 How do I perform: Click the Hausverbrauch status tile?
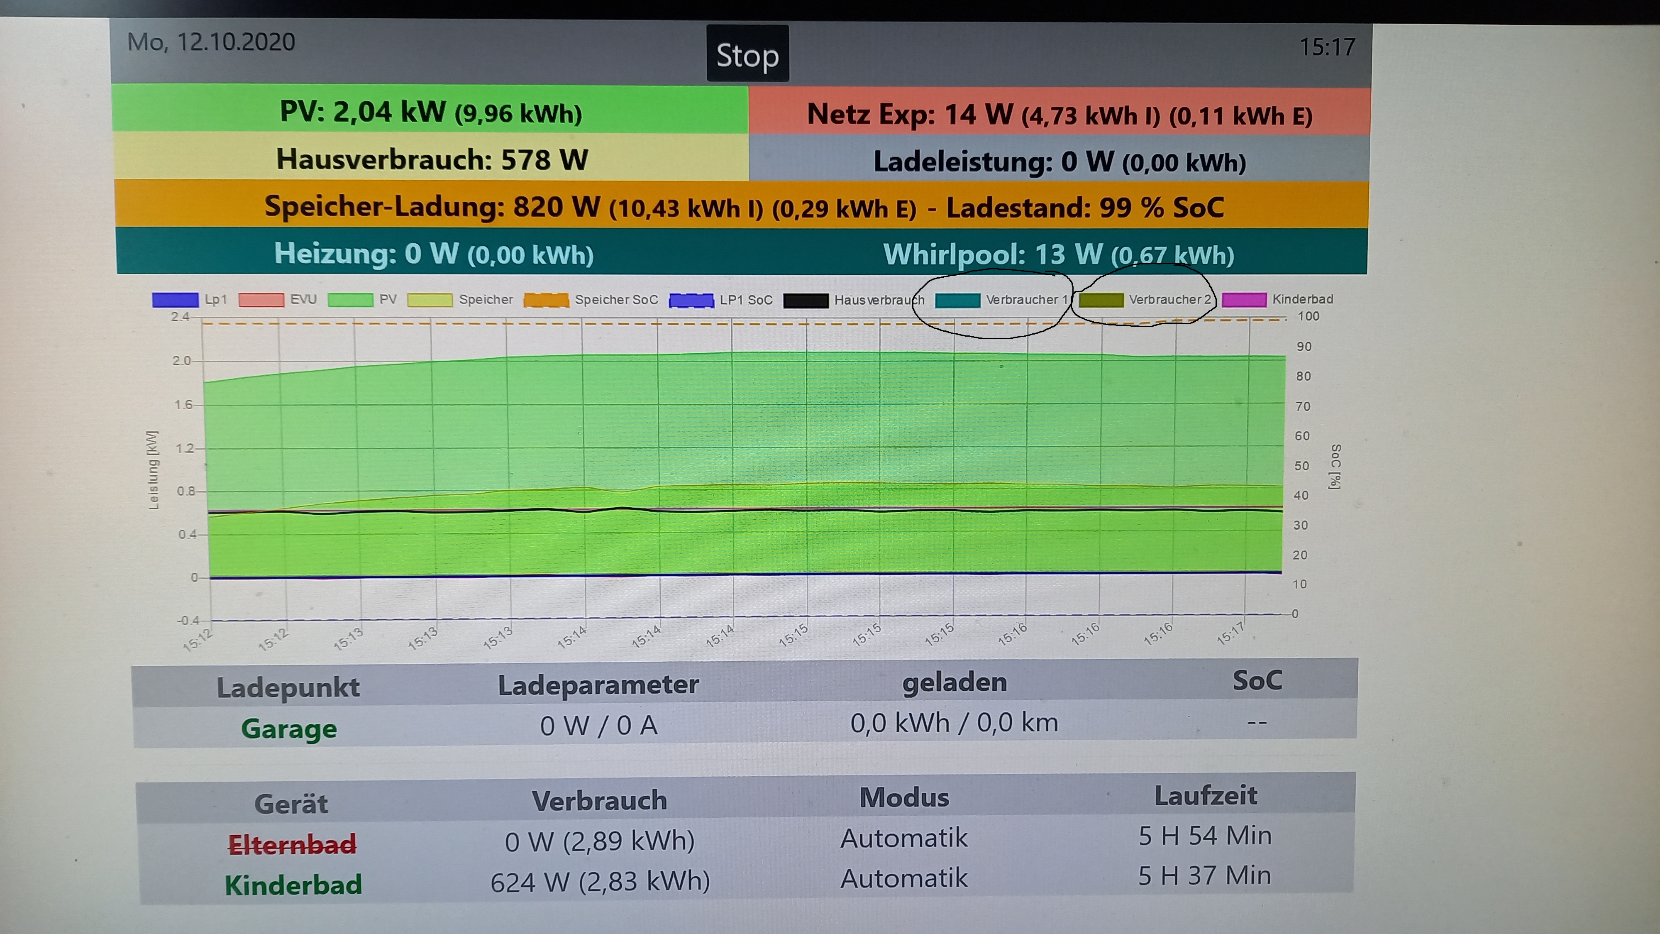tap(432, 159)
